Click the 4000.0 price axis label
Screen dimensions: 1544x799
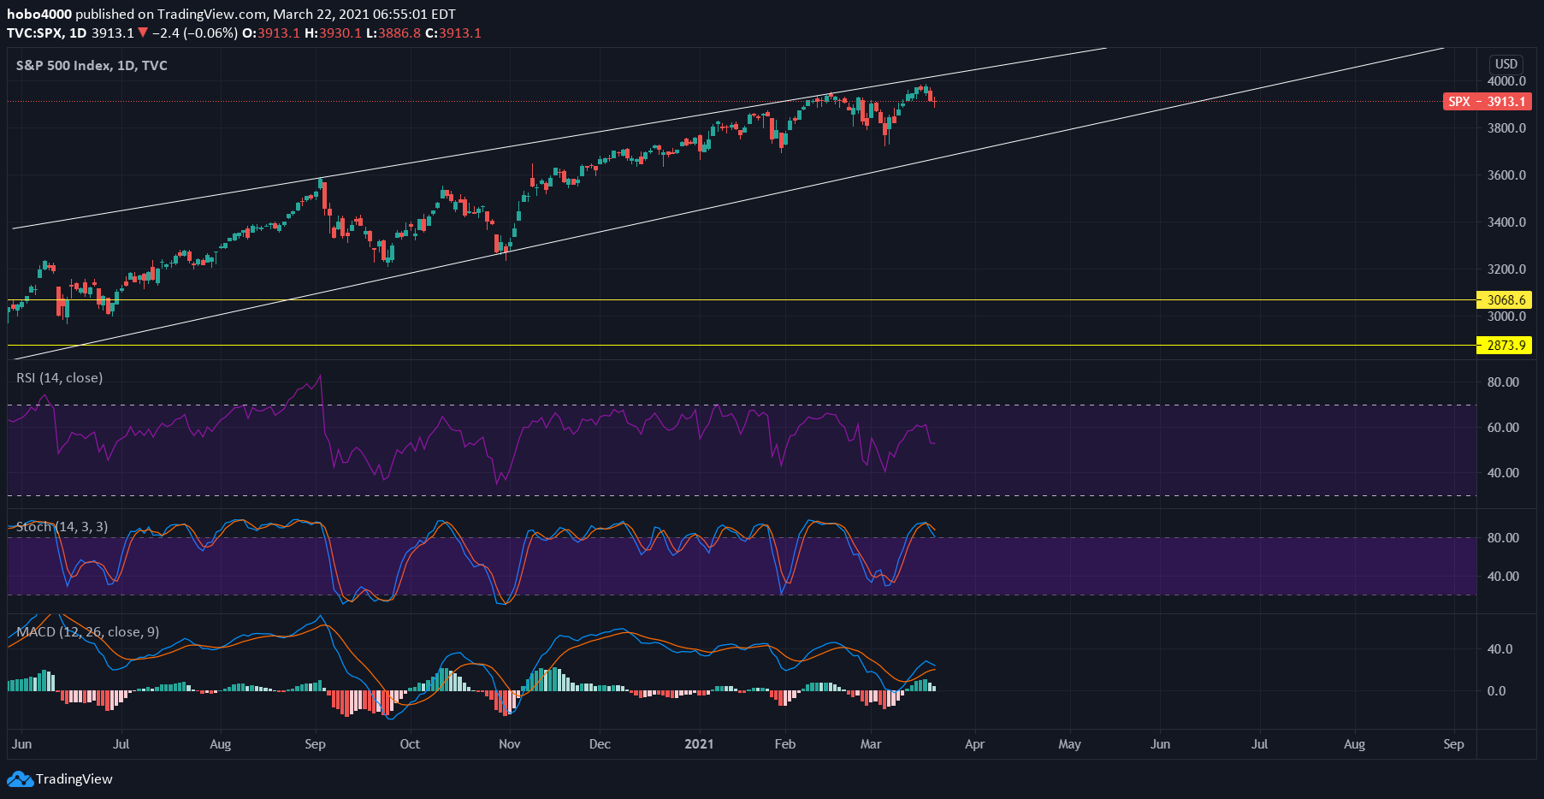point(1506,81)
